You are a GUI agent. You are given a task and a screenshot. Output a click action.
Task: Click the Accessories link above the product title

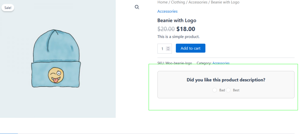167,11
